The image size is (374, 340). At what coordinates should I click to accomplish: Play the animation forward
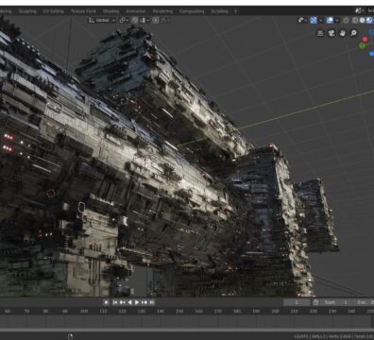click(x=137, y=302)
